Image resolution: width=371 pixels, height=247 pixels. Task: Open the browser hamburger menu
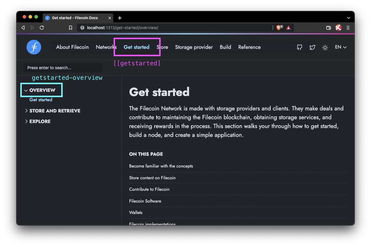tap(348, 28)
